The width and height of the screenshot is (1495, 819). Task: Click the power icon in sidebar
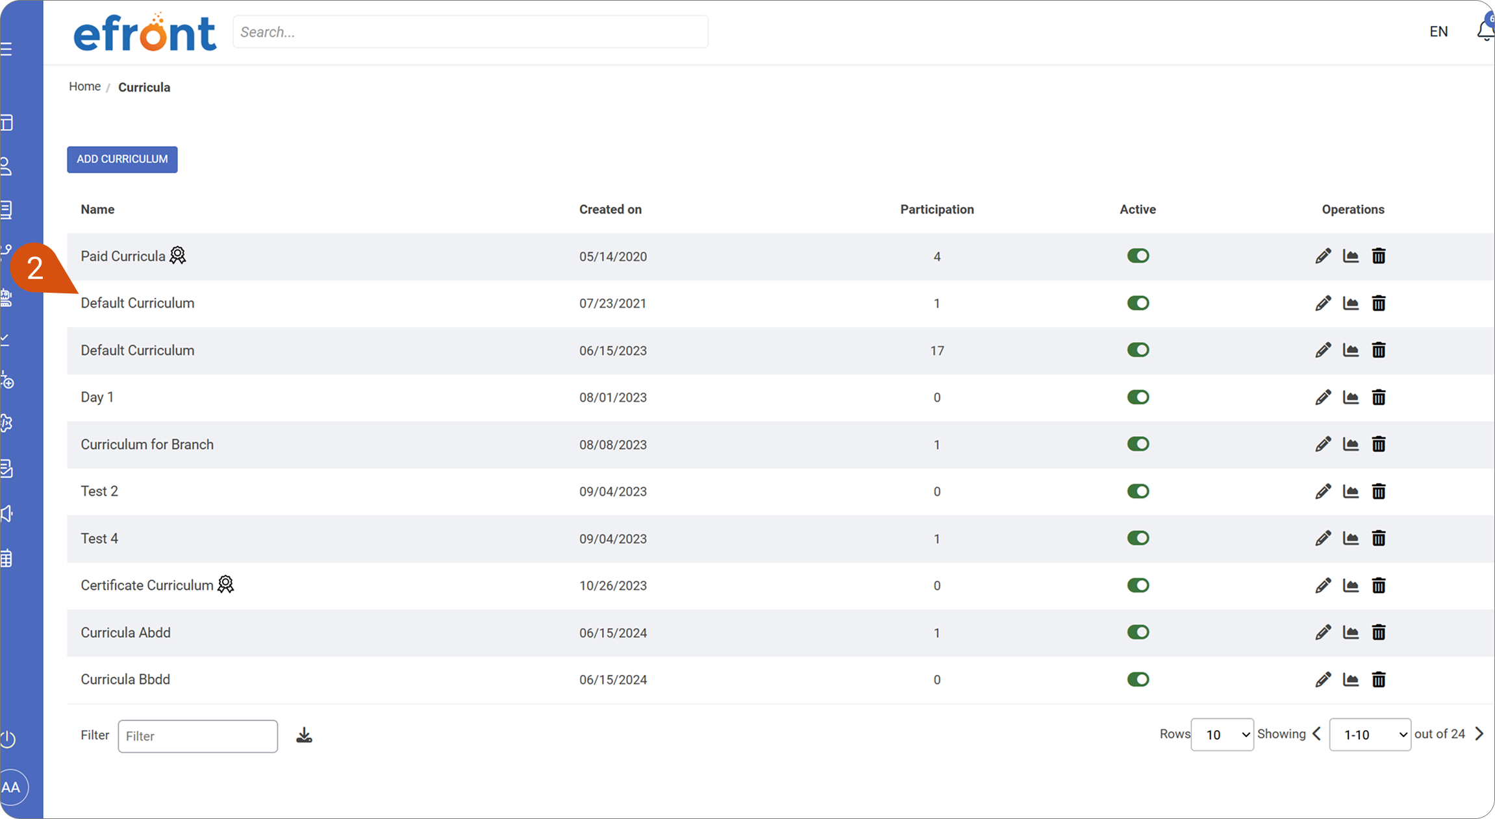point(8,739)
